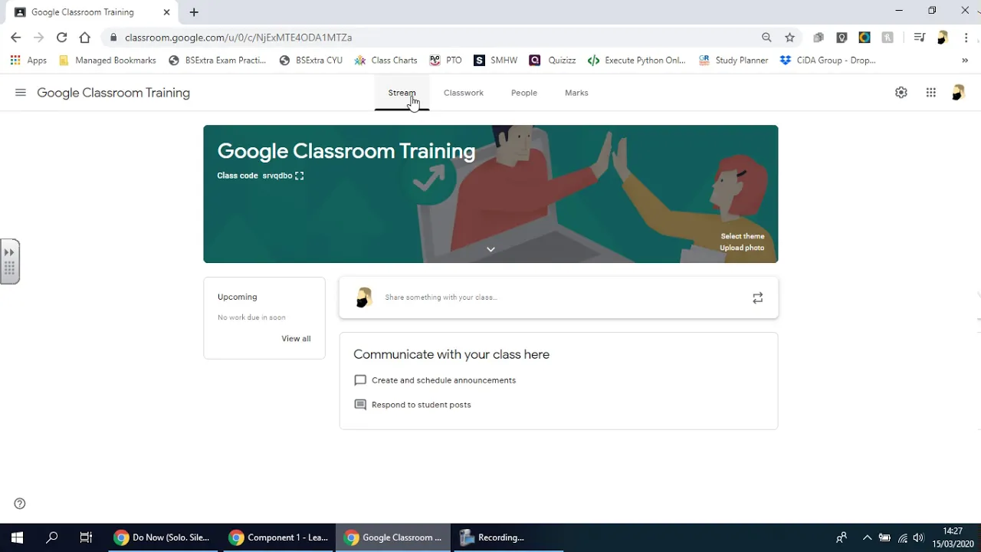Open Execute Python Online bookmark
The image size is (981, 552).
pyautogui.click(x=636, y=61)
